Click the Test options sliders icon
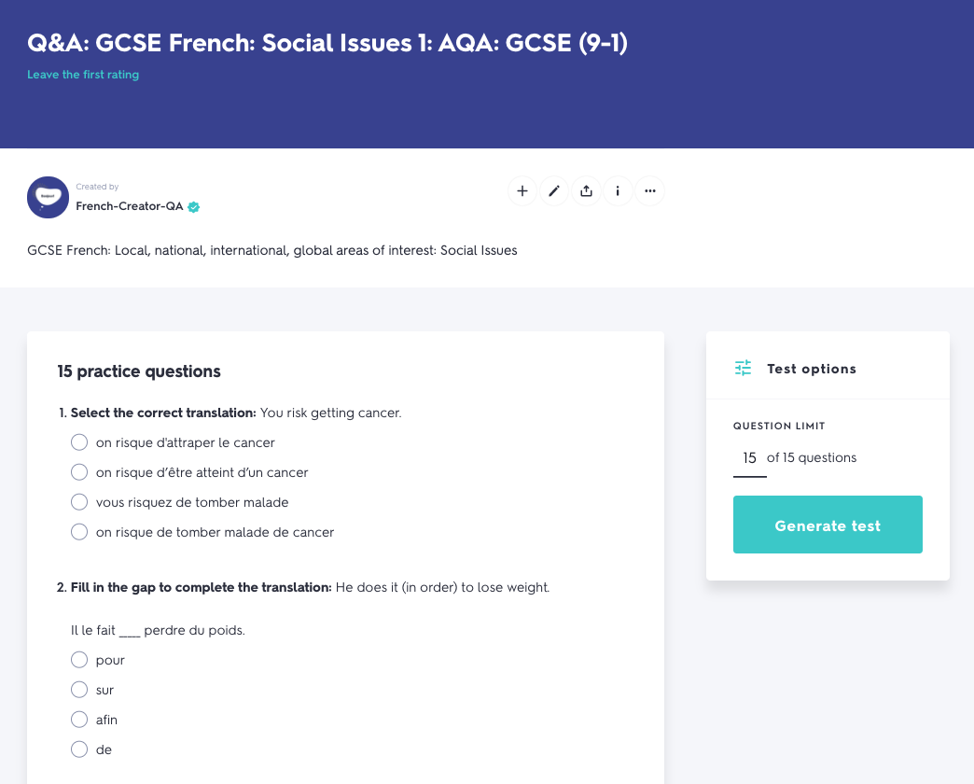The height and width of the screenshot is (784, 974). (x=742, y=369)
